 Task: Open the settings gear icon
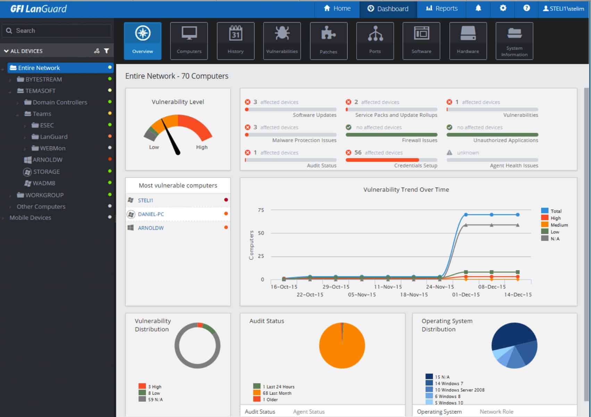[x=502, y=8]
